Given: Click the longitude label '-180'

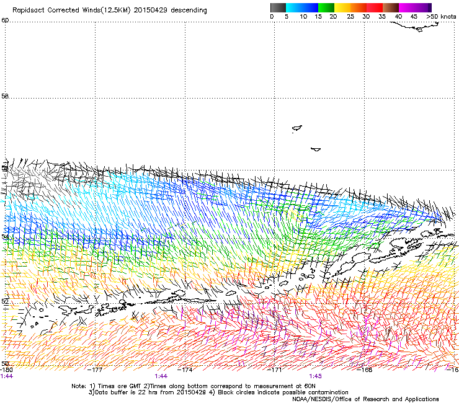Looking at the screenshot, I should click(6, 370).
